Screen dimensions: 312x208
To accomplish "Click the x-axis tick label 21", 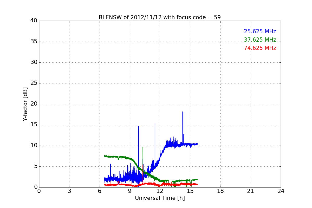I will 251,191.
